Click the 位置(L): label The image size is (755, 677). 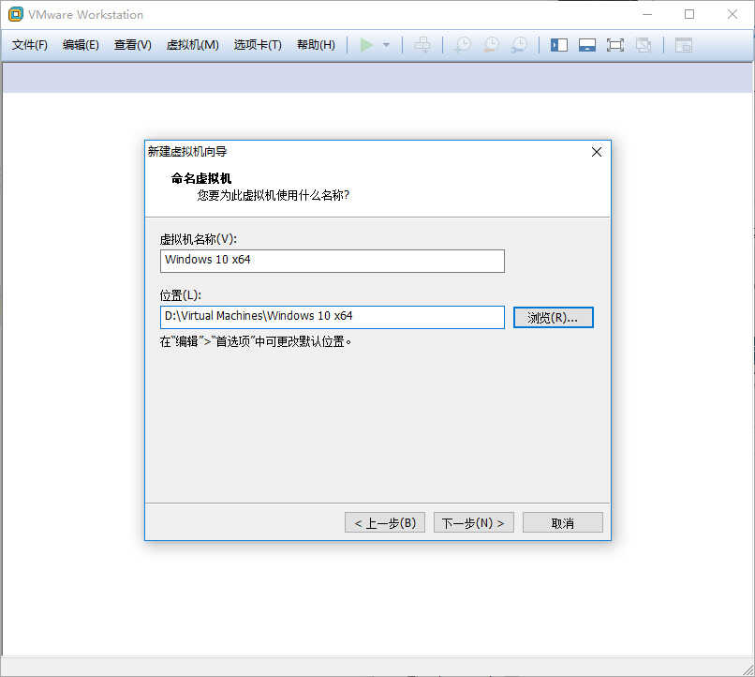point(181,294)
